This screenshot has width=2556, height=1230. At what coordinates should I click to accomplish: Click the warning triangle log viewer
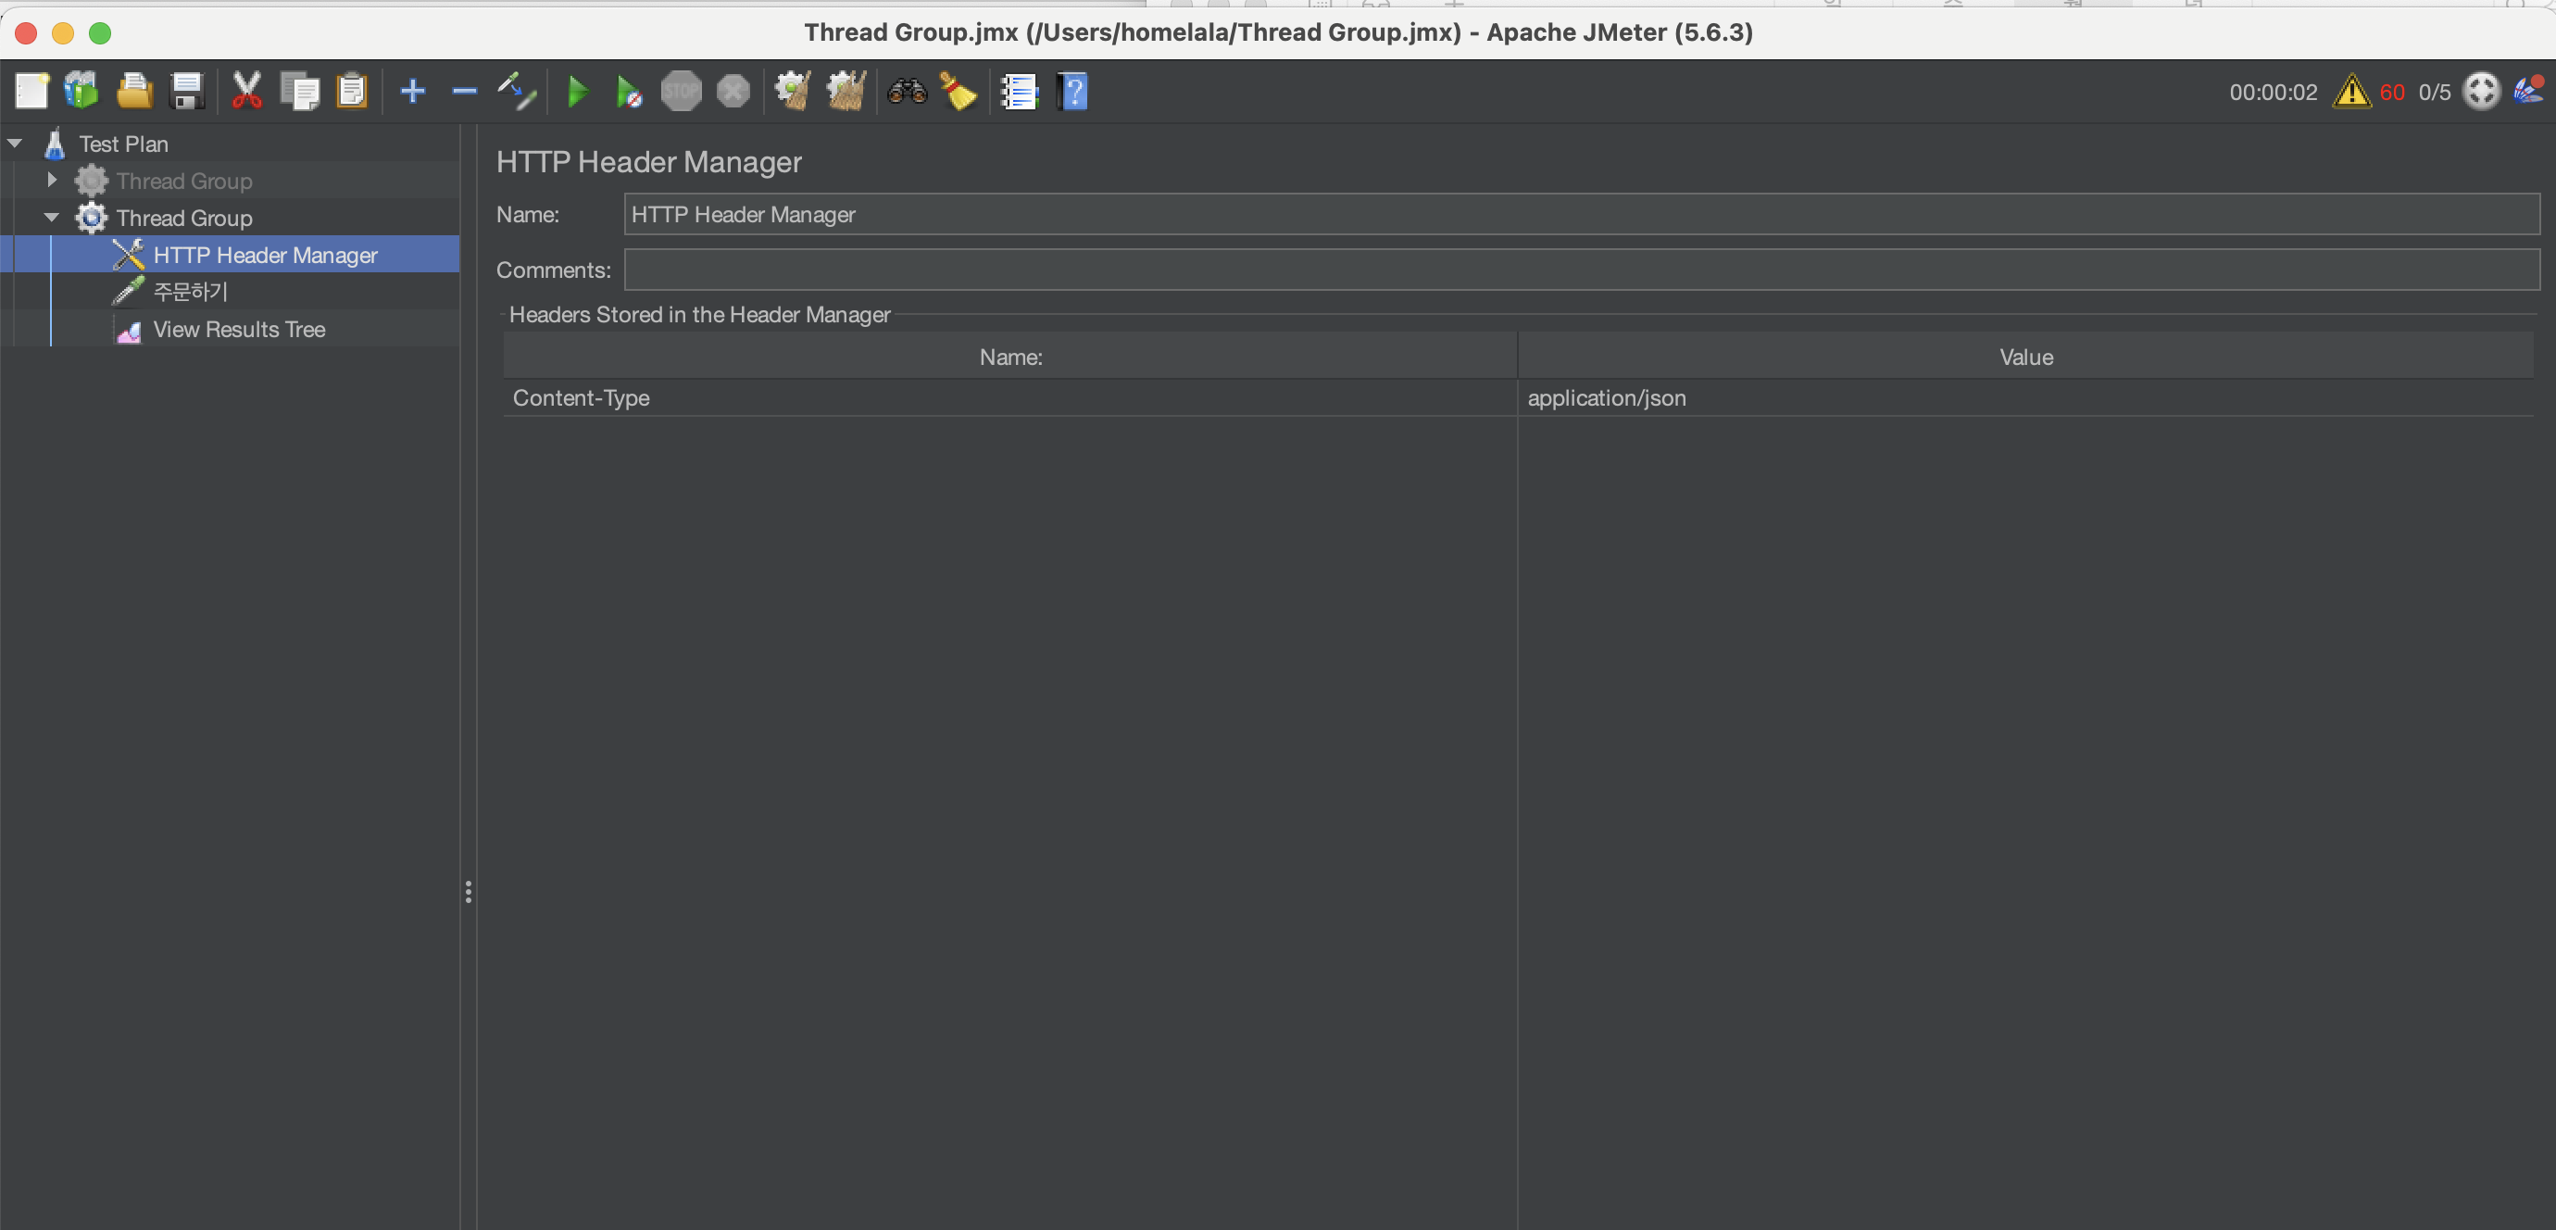2350,93
